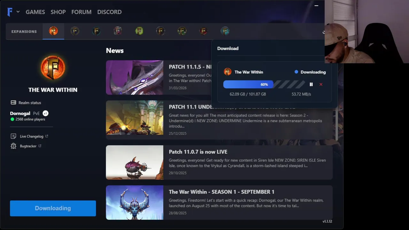Open The War Within SEASON 1 news title
The width and height of the screenshot is (409, 230).
click(221, 192)
